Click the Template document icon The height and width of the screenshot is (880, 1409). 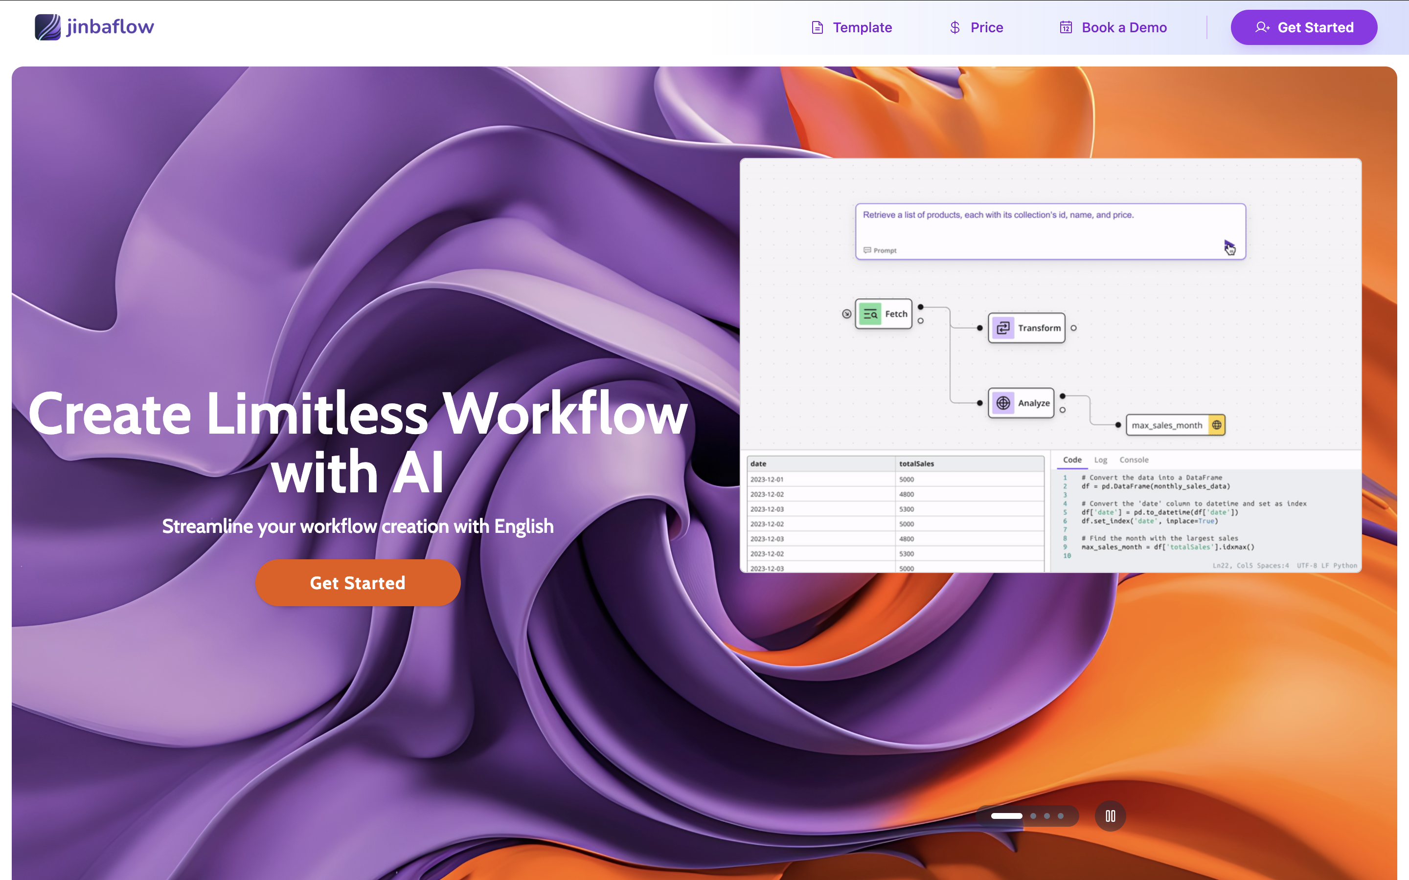[818, 27]
